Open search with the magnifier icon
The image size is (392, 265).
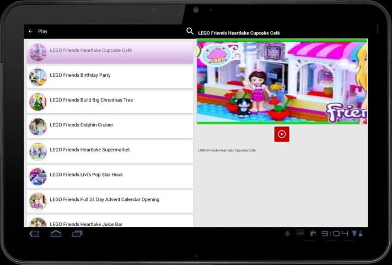tap(190, 31)
